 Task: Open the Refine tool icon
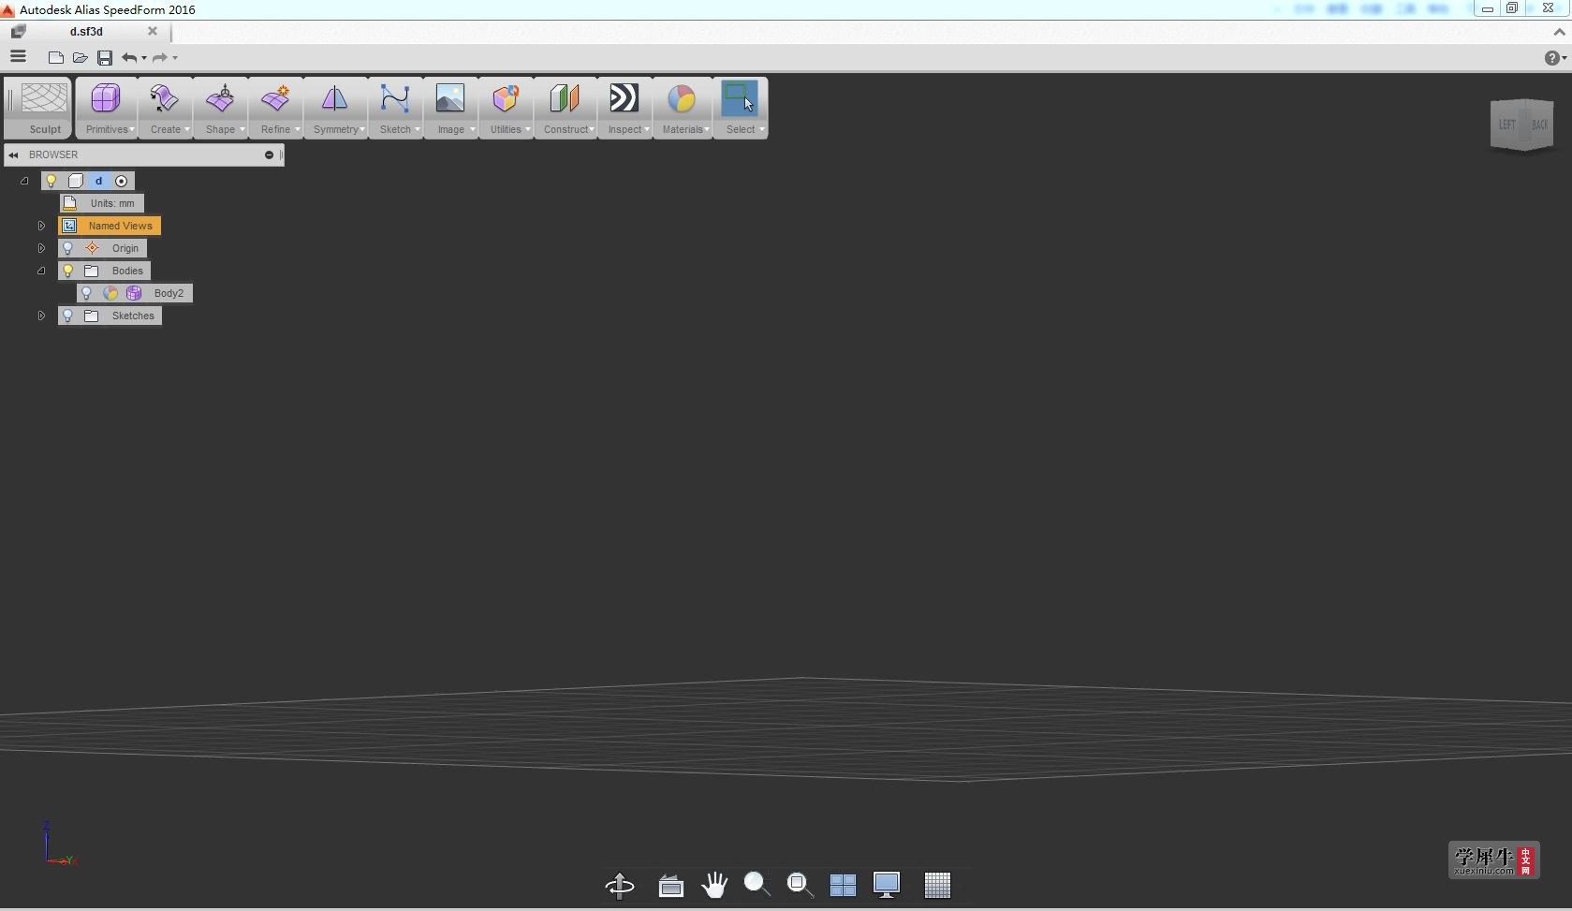(x=275, y=98)
